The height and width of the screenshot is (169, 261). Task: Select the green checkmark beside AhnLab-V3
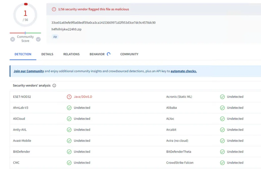coord(69,108)
